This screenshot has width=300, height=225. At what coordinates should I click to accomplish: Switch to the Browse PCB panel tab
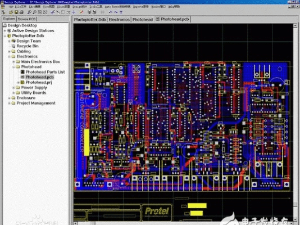tap(27, 19)
